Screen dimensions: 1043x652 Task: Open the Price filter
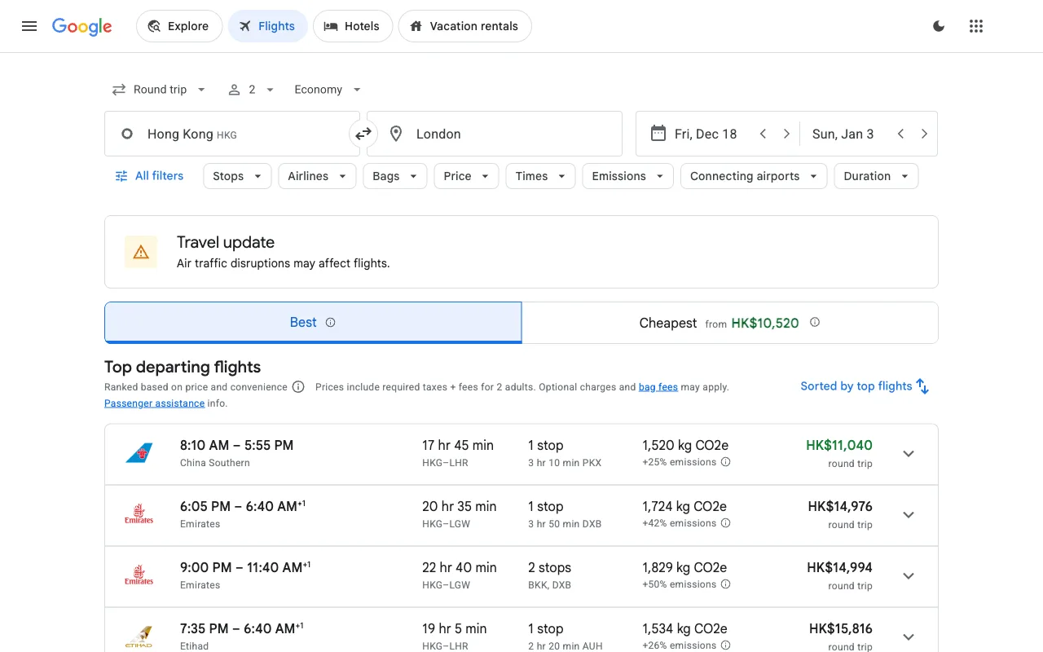pos(466,176)
